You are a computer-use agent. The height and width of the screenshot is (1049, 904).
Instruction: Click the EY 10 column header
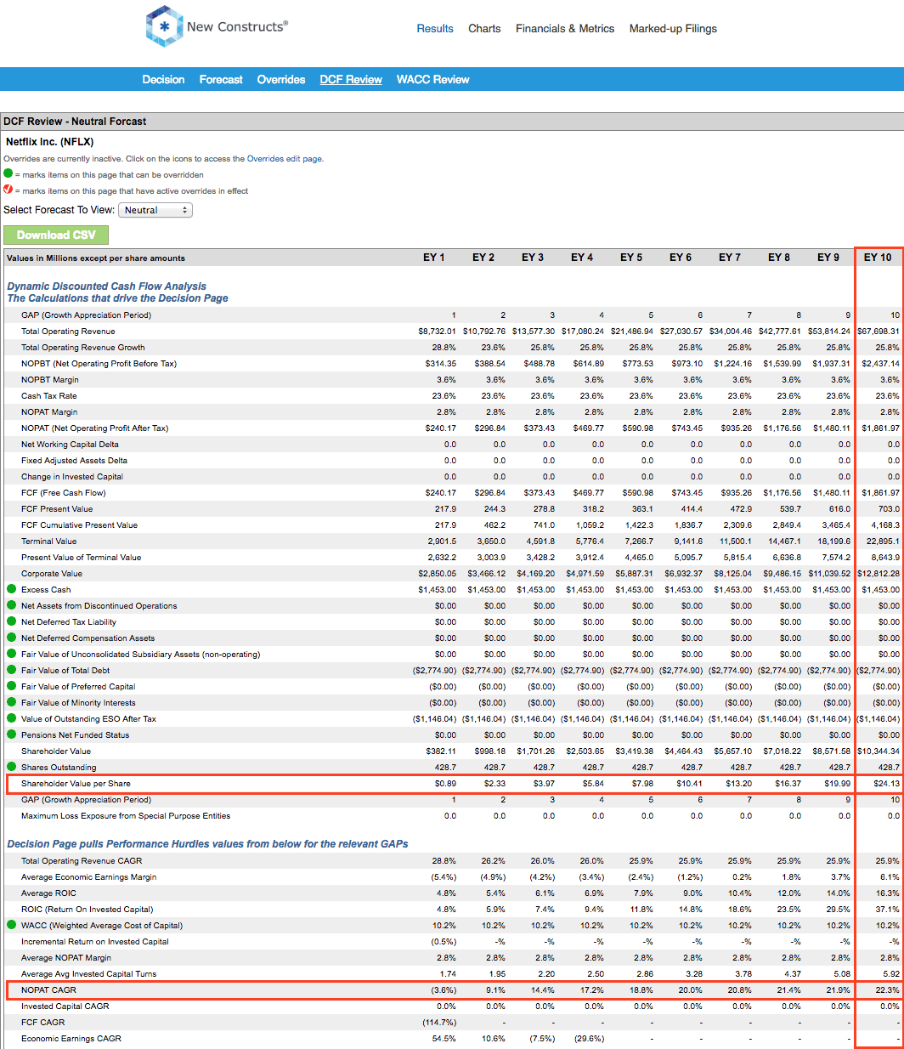click(x=878, y=258)
